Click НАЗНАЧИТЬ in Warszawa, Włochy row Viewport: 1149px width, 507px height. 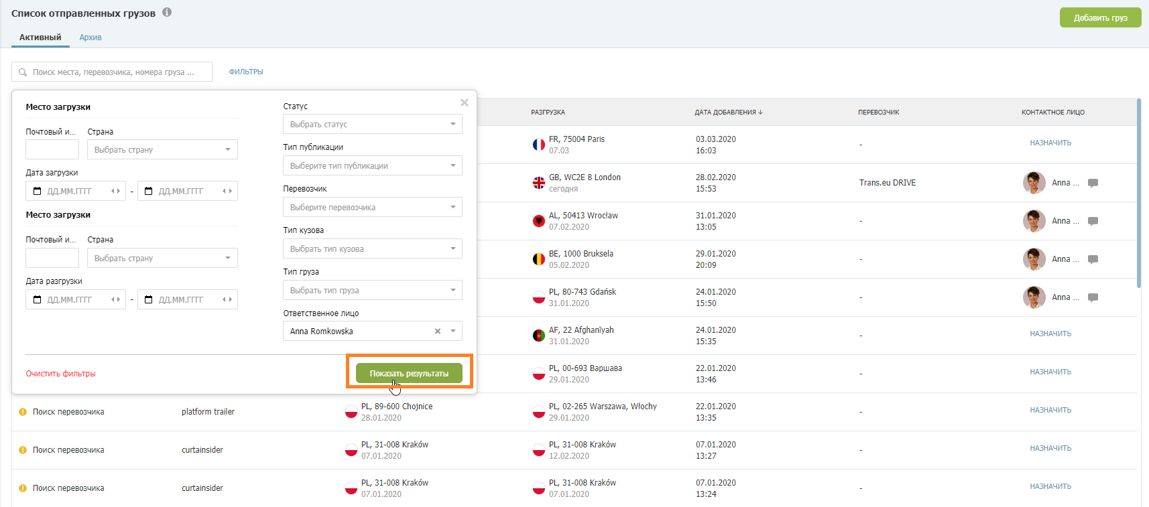click(1050, 410)
